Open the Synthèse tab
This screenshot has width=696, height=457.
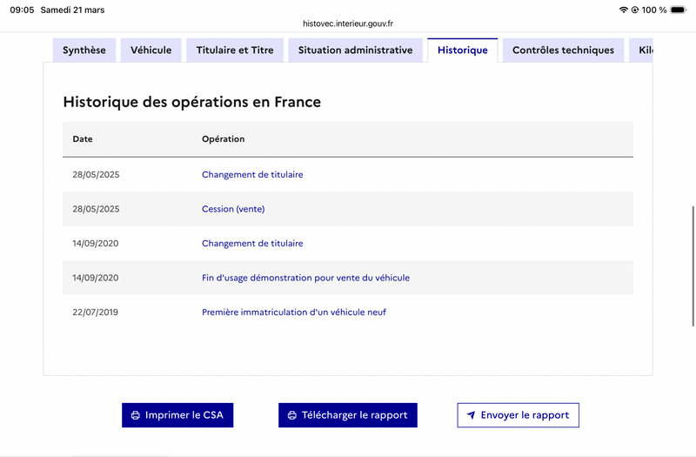coord(84,50)
